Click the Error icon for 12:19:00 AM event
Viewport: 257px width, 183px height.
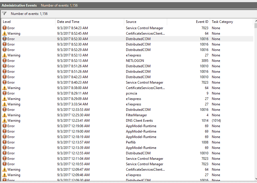[x=5, y=131]
